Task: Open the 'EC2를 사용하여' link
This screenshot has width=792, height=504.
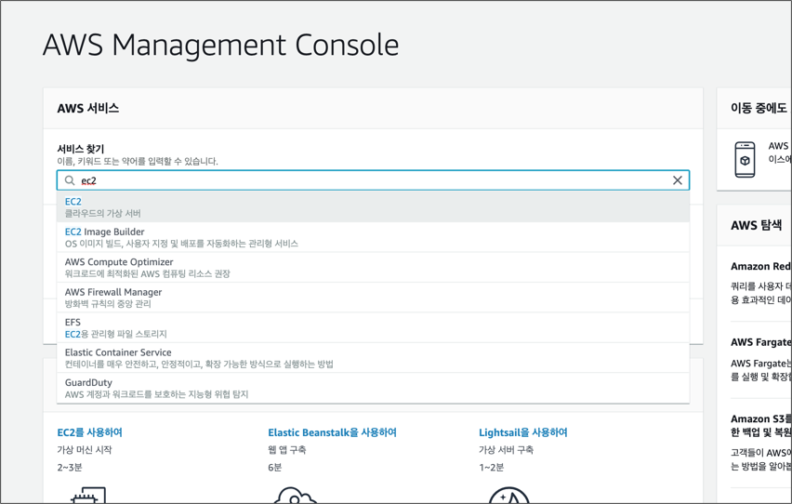Action: click(x=90, y=432)
